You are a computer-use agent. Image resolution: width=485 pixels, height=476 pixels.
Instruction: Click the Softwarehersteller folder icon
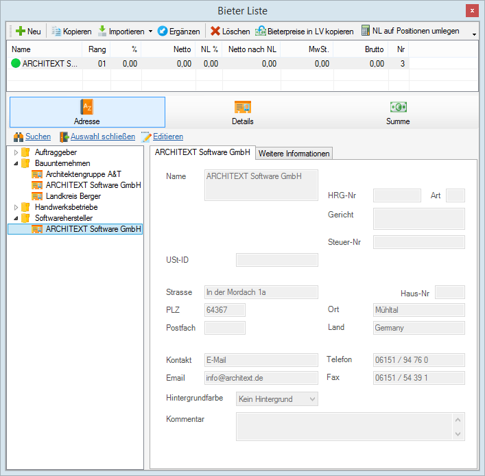tap(25, 218)
